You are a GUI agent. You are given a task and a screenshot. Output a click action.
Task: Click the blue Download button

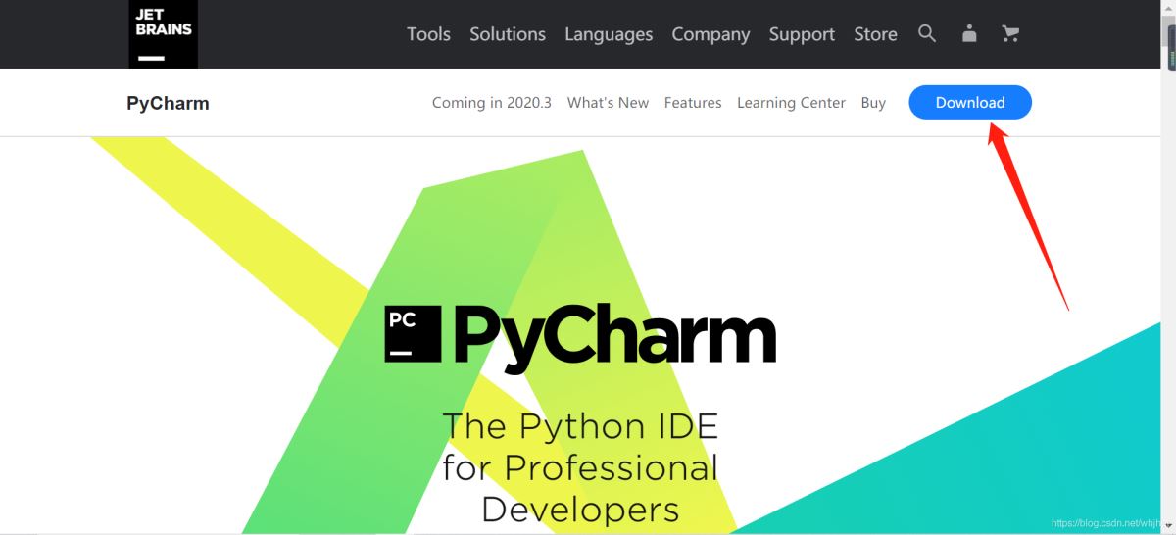970,103
